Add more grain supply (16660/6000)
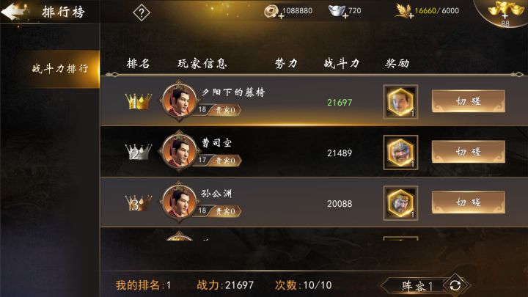The height and width of the screenshot is (297, 528). pyautogui.click(x=405, y=12)
